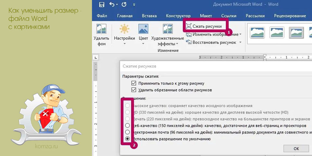Select HD 330 пикселей radio option
312x156 pixels.
coord(127,112)
